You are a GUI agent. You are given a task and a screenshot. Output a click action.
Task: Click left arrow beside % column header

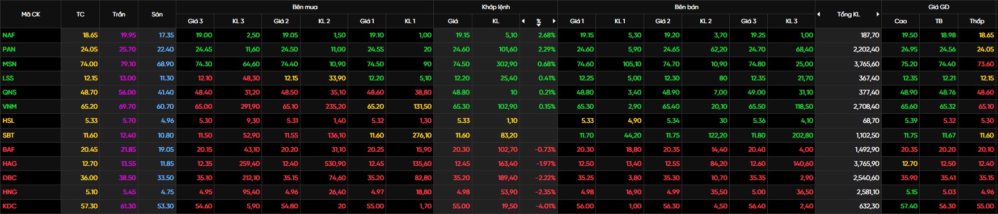coord(523,21)
